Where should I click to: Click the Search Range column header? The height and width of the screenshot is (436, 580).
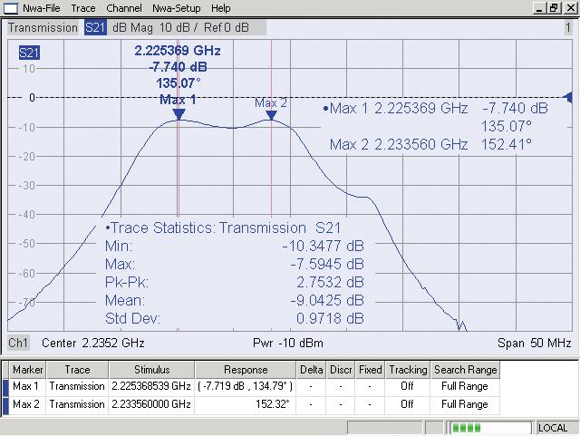pos(465,370)
